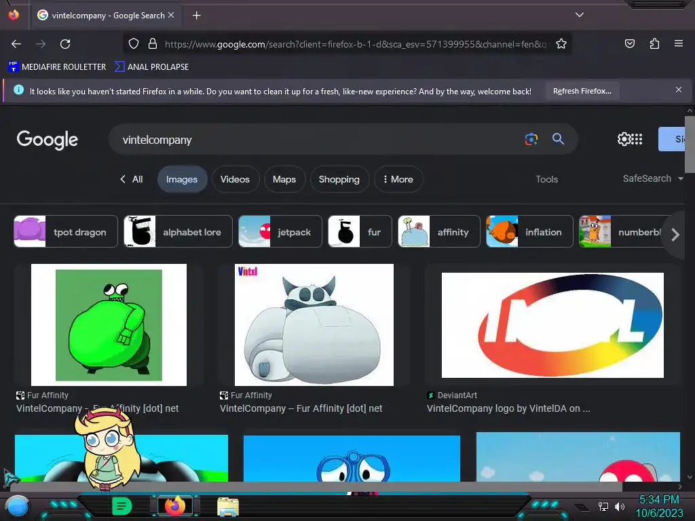695x521 pixels.
Task: Reload the current page
Action: 65,44
